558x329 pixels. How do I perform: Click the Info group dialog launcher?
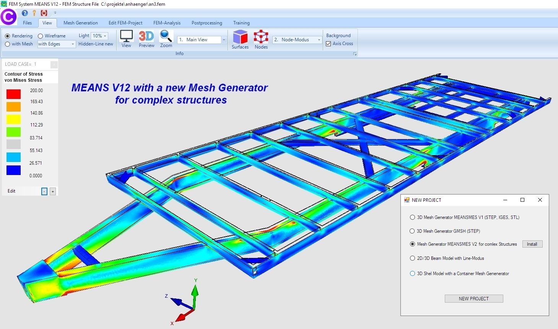(x=355, y=54)
